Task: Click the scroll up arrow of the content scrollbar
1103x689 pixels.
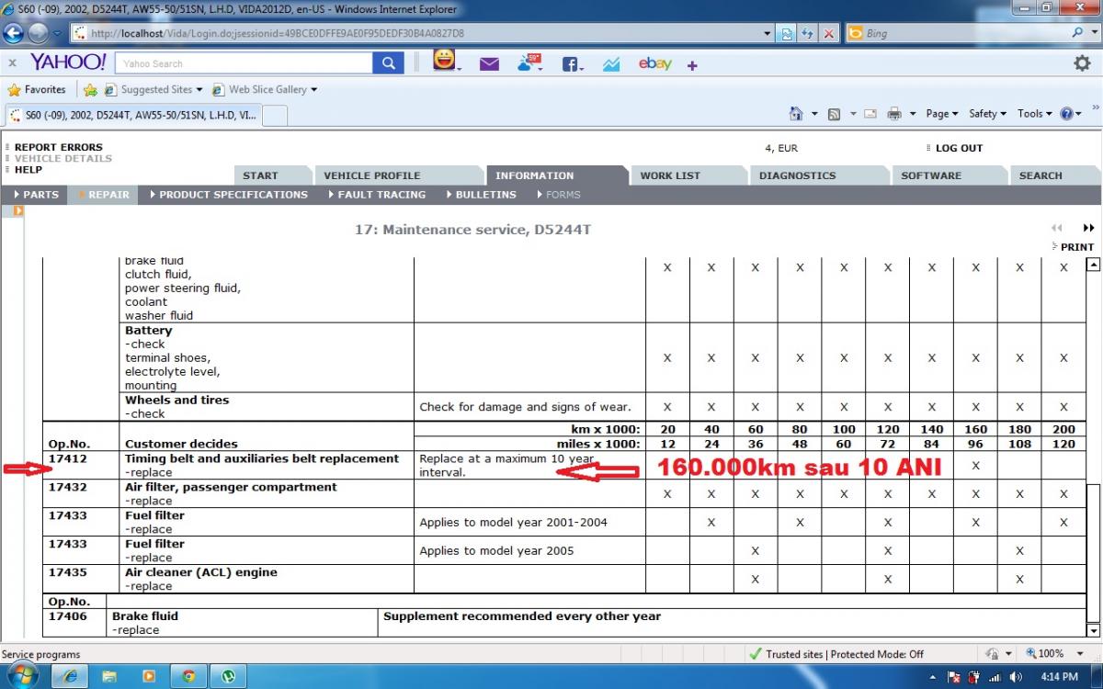Action: pyautogui.click(x=1093, y=265)
